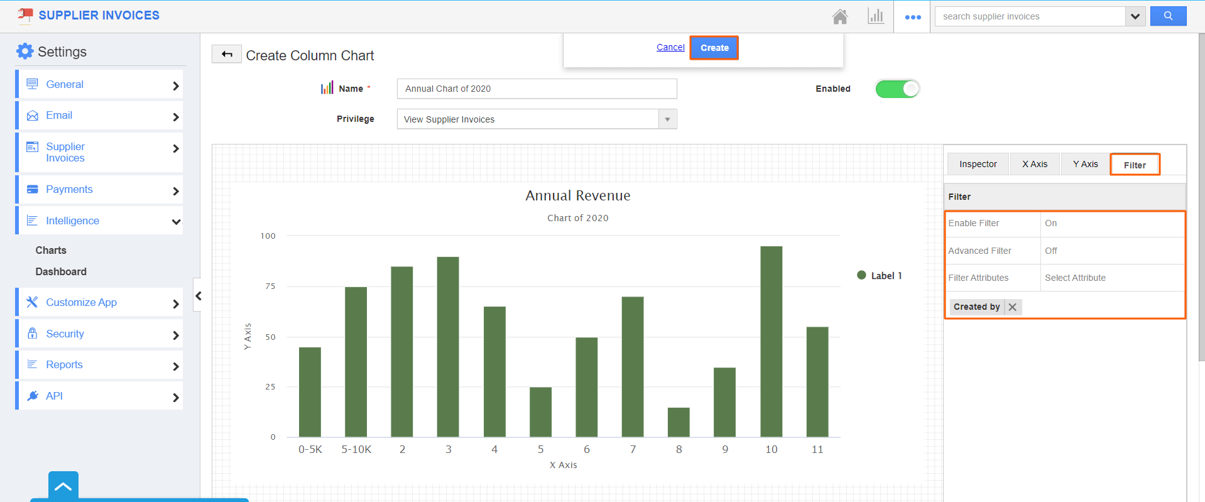Click the blue scroll-up chevron button
This screenshot has height=502, width=1205.
pyautogui.click(x=63, y=486)
